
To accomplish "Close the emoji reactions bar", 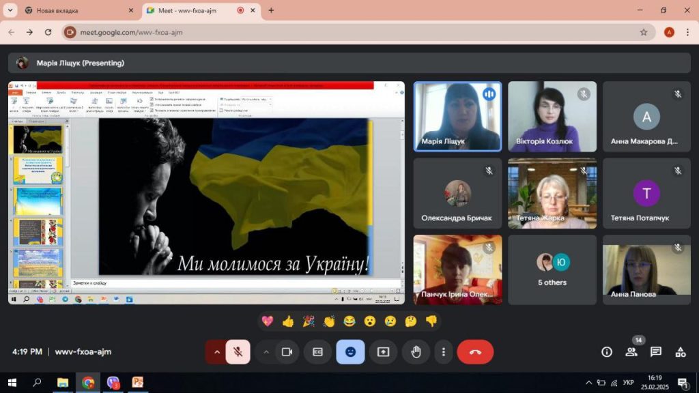I will 350,352.
